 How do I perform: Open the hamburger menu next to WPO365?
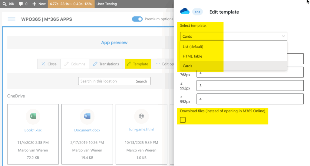12,19
